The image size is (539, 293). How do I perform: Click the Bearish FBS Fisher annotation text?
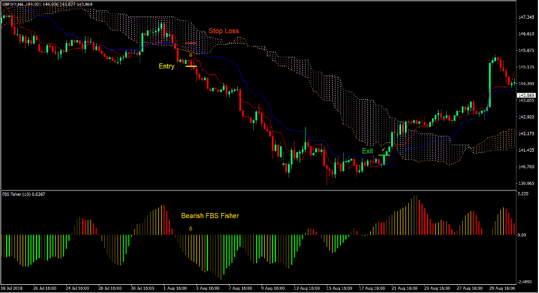coord(210,216)
